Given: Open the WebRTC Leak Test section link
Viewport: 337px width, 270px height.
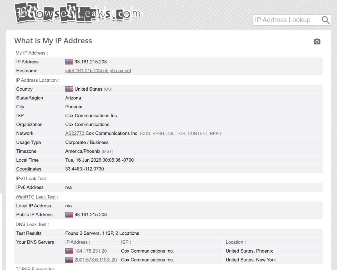Looking at the screenshot, I should [36, 197].
